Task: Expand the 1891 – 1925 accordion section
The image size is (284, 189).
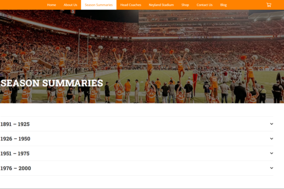Action: coord(137,124)
